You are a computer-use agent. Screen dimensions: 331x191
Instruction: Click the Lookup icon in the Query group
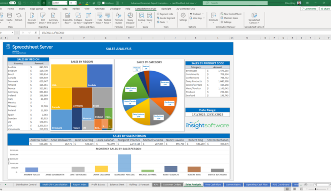tap(142, 16)
